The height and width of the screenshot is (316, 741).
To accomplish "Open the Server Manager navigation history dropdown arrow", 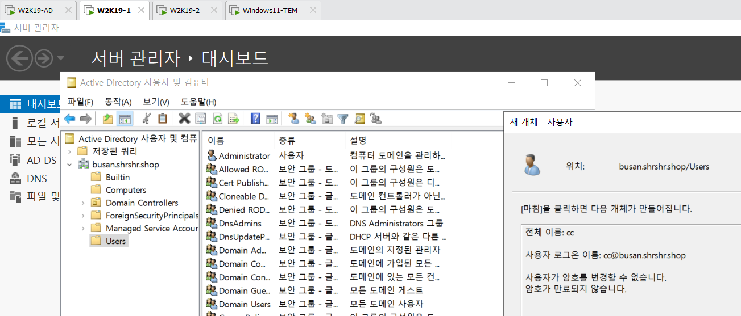I will (x=61, y=58).
